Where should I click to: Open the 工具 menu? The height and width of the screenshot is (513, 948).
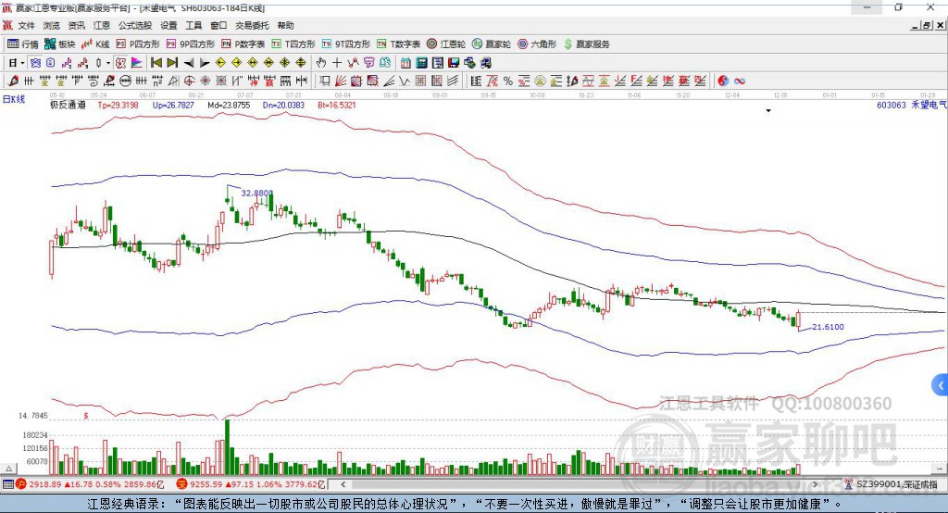[193, 25]
